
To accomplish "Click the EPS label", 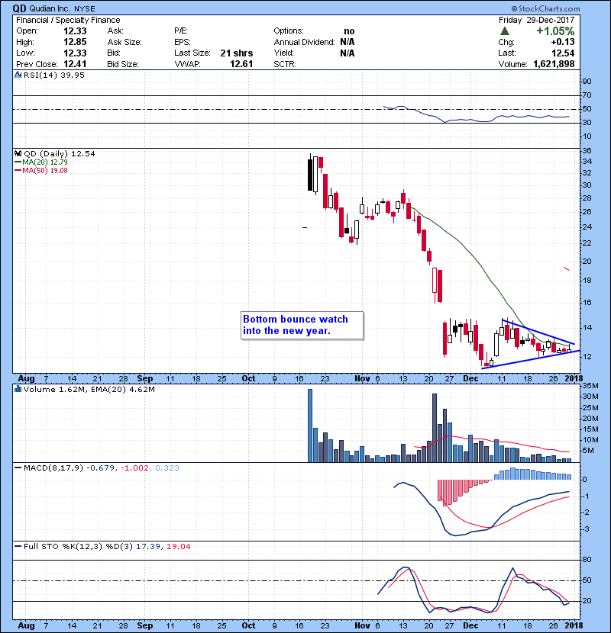I will point(183,42).
